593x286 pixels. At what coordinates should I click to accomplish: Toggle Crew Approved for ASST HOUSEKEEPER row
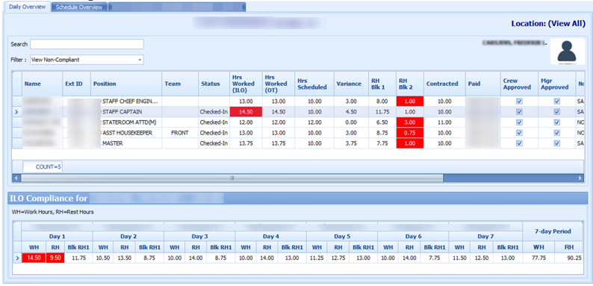pyautogui.click(x=519, y=133)
